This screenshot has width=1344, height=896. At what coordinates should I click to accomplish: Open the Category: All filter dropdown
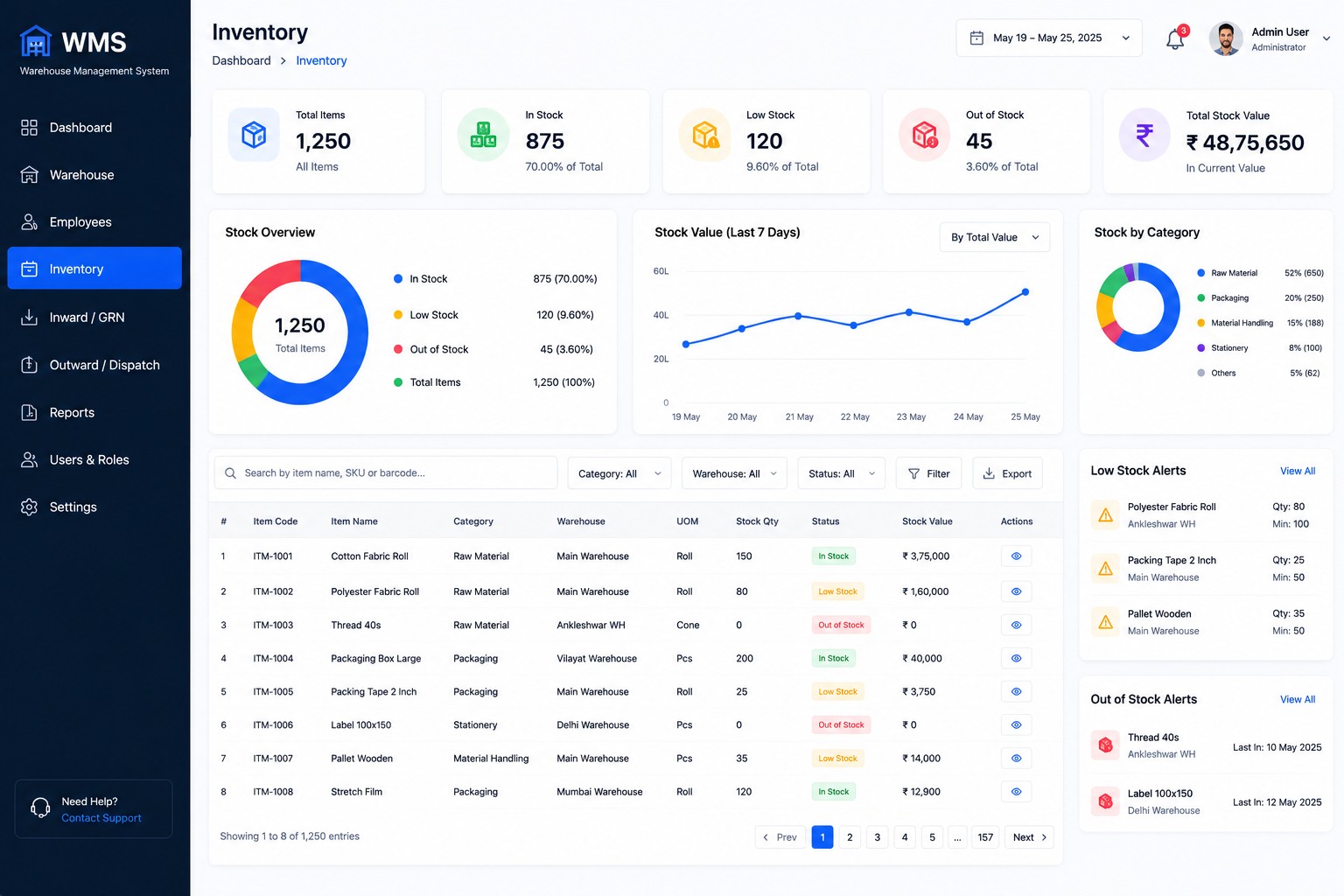coord(619,473)
